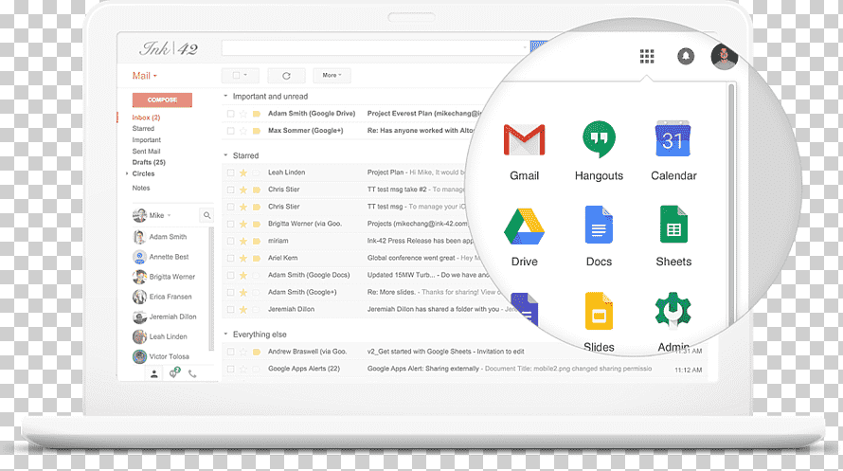This screenshot has height=471, width=843.
Task: Open the Drafts (25) folder
Action: [x=149, y=162]
